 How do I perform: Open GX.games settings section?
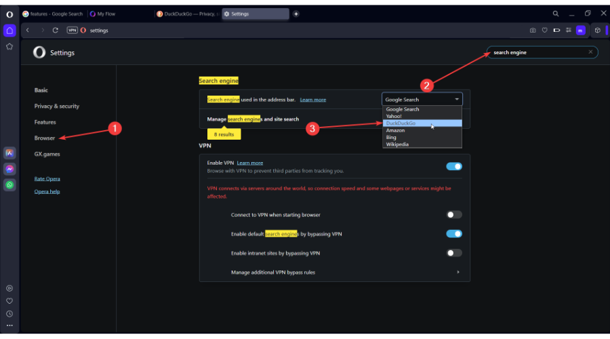coord(47,154)
